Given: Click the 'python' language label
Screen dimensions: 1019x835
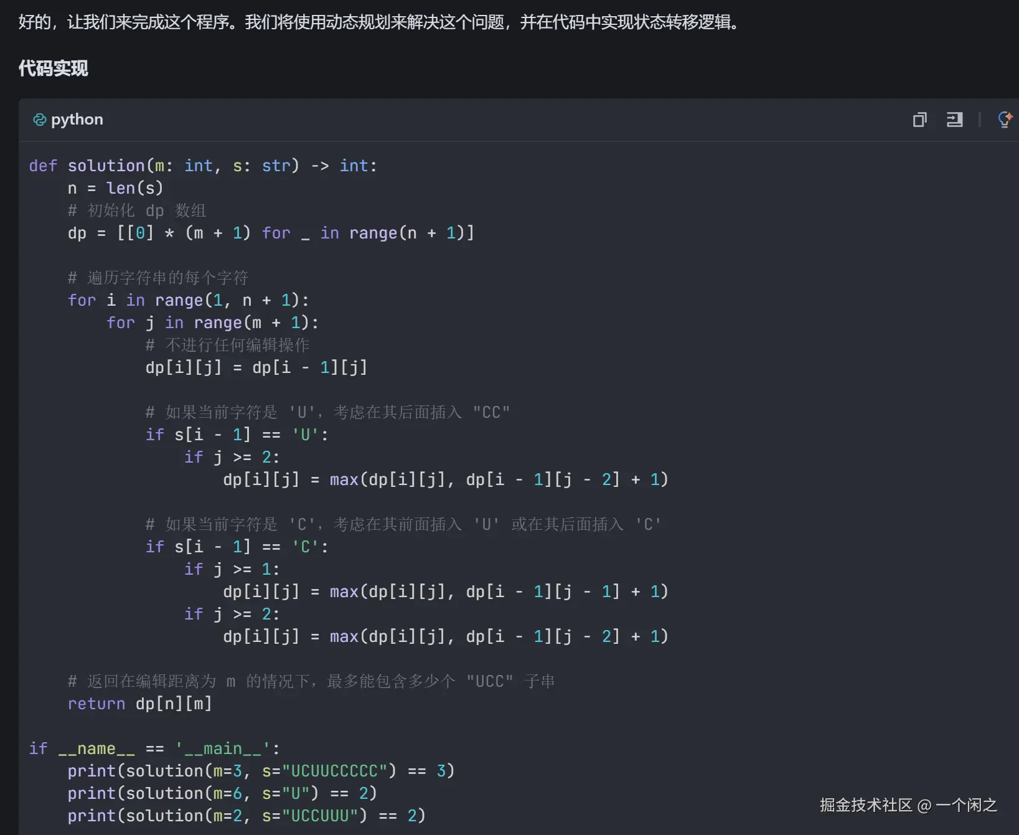Looking at the screenshot, I should (x=77, y=120).
